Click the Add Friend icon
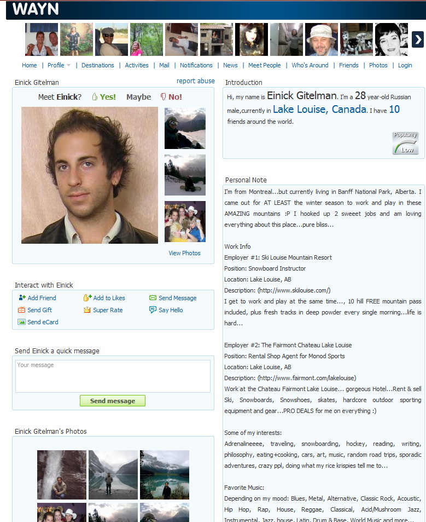The image size is (426, 522). tap(22, 297)
